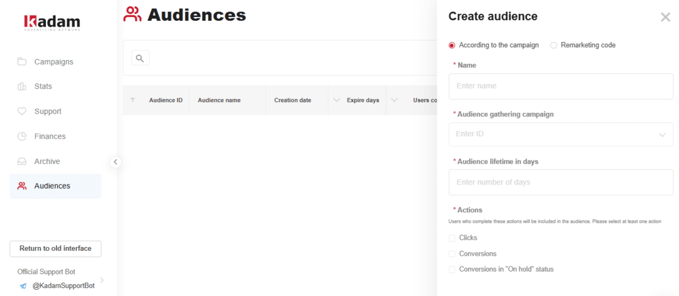Open the @KadamSupportBot link
The image size is (679, 296).
pos(63,285)
